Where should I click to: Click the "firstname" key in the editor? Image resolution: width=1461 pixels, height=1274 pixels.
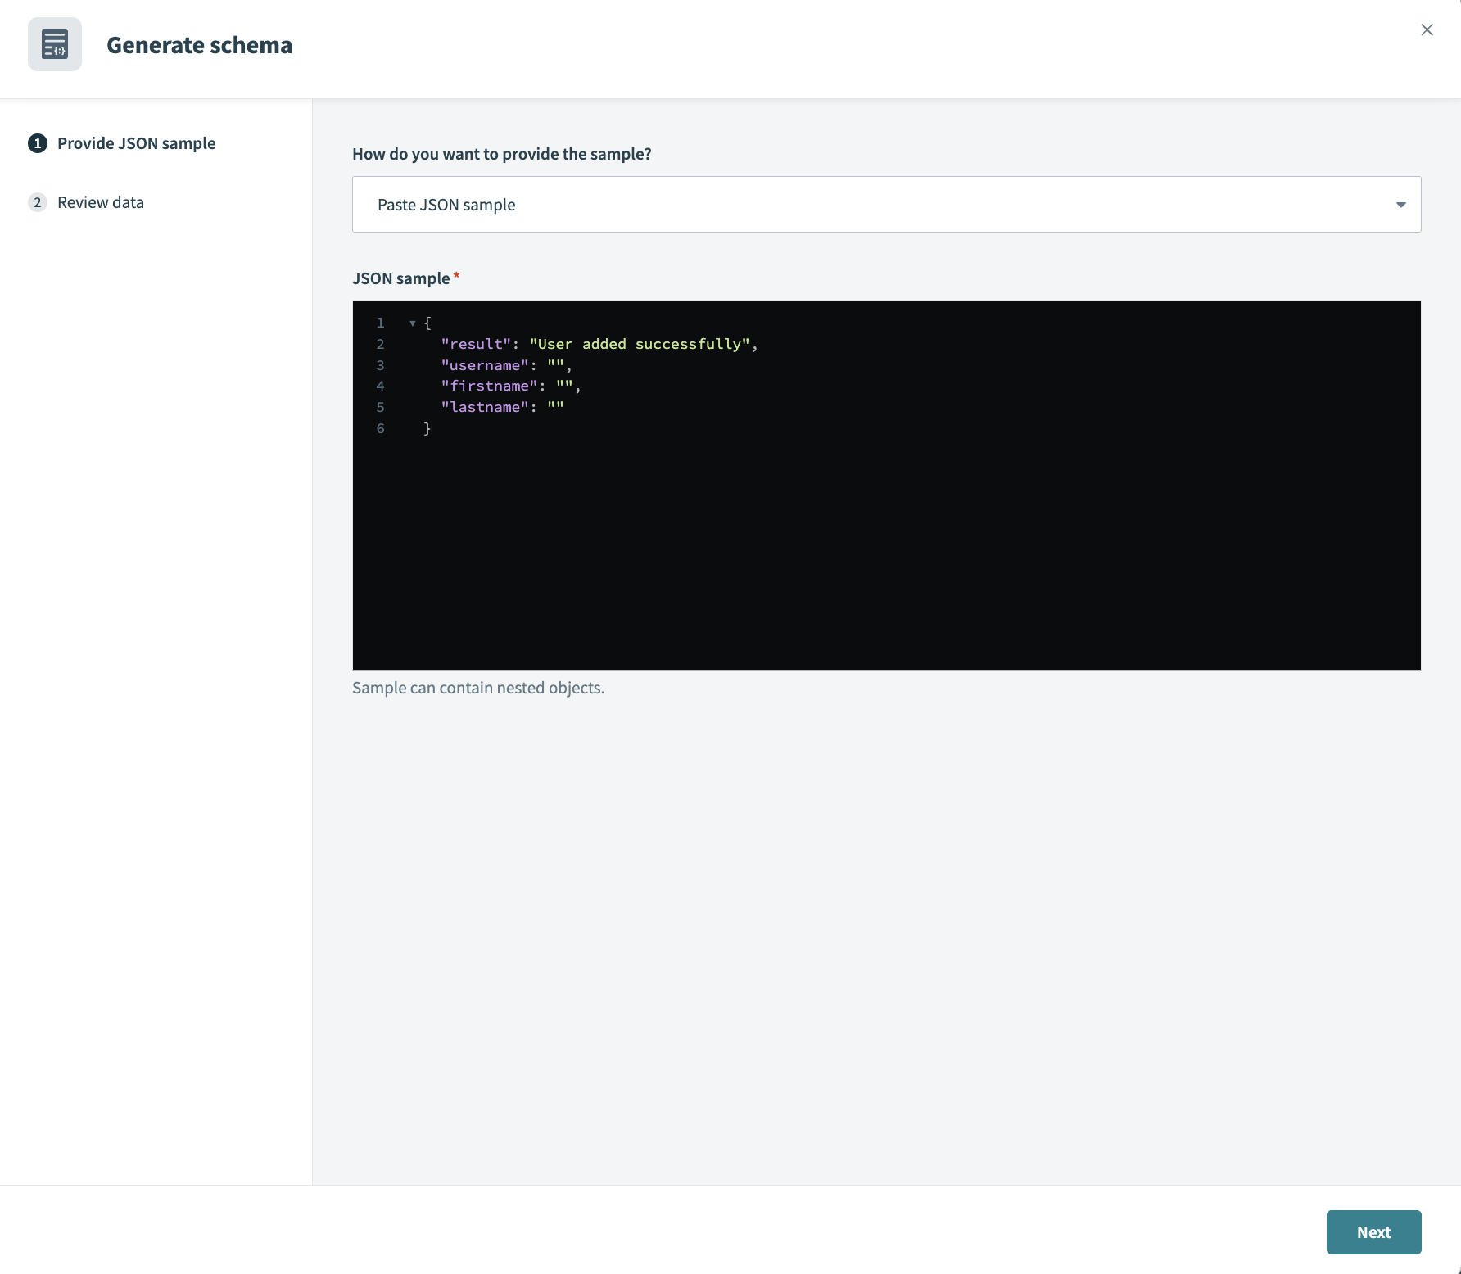489,386
